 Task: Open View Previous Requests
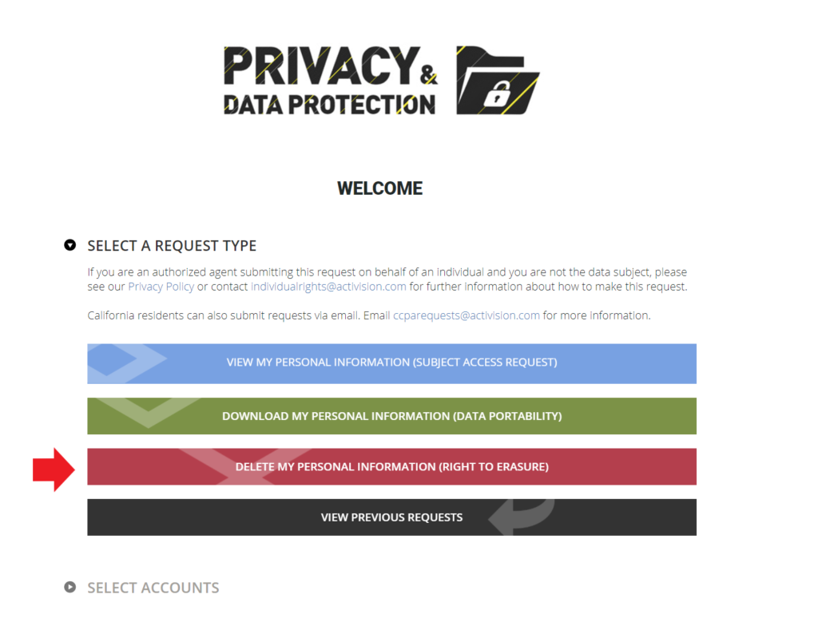391,517
